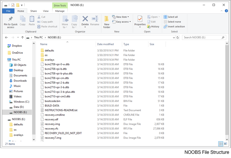This screenshot has height=158, width=231.
Task: Click quick access Properties checkmark icon
Action: pyautogui.click(x=13, y=5)
